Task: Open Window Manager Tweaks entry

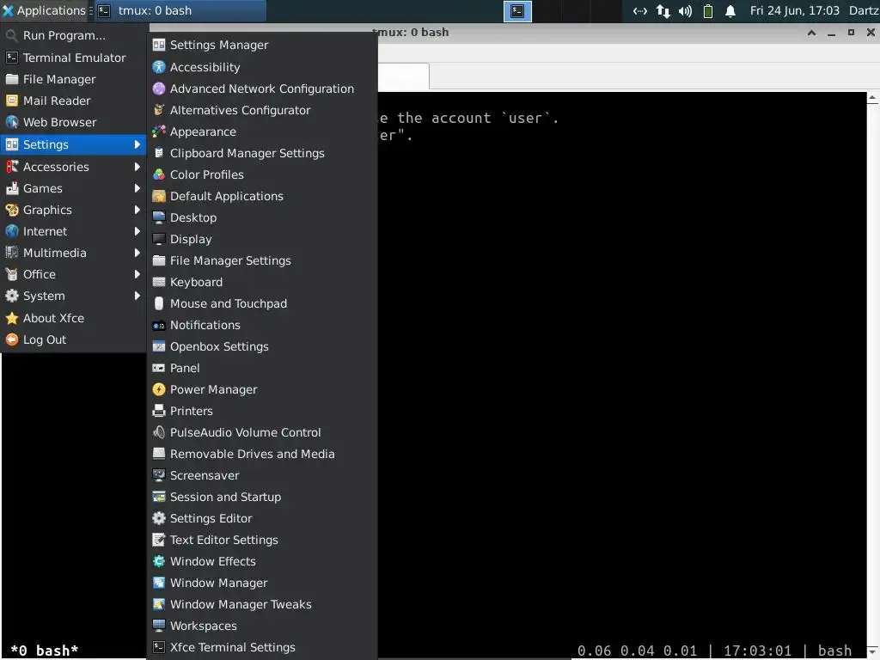Action: [262, 604]
